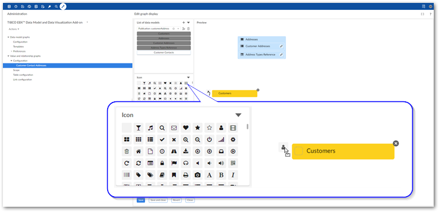Pick the bookmark icon in the Icon palette
The width and height of the screenshot is (439, 212).
[174, 175]
